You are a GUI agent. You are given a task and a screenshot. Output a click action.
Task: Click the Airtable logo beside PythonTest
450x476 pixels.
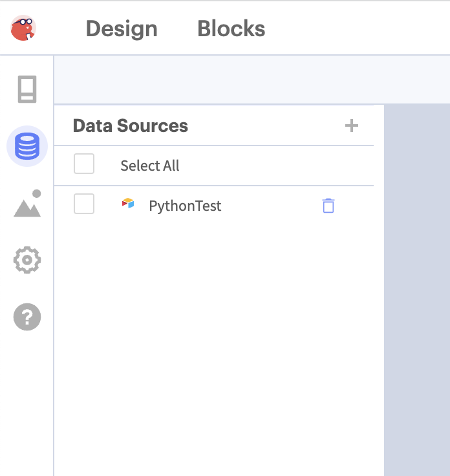click(x=128, y=204)
